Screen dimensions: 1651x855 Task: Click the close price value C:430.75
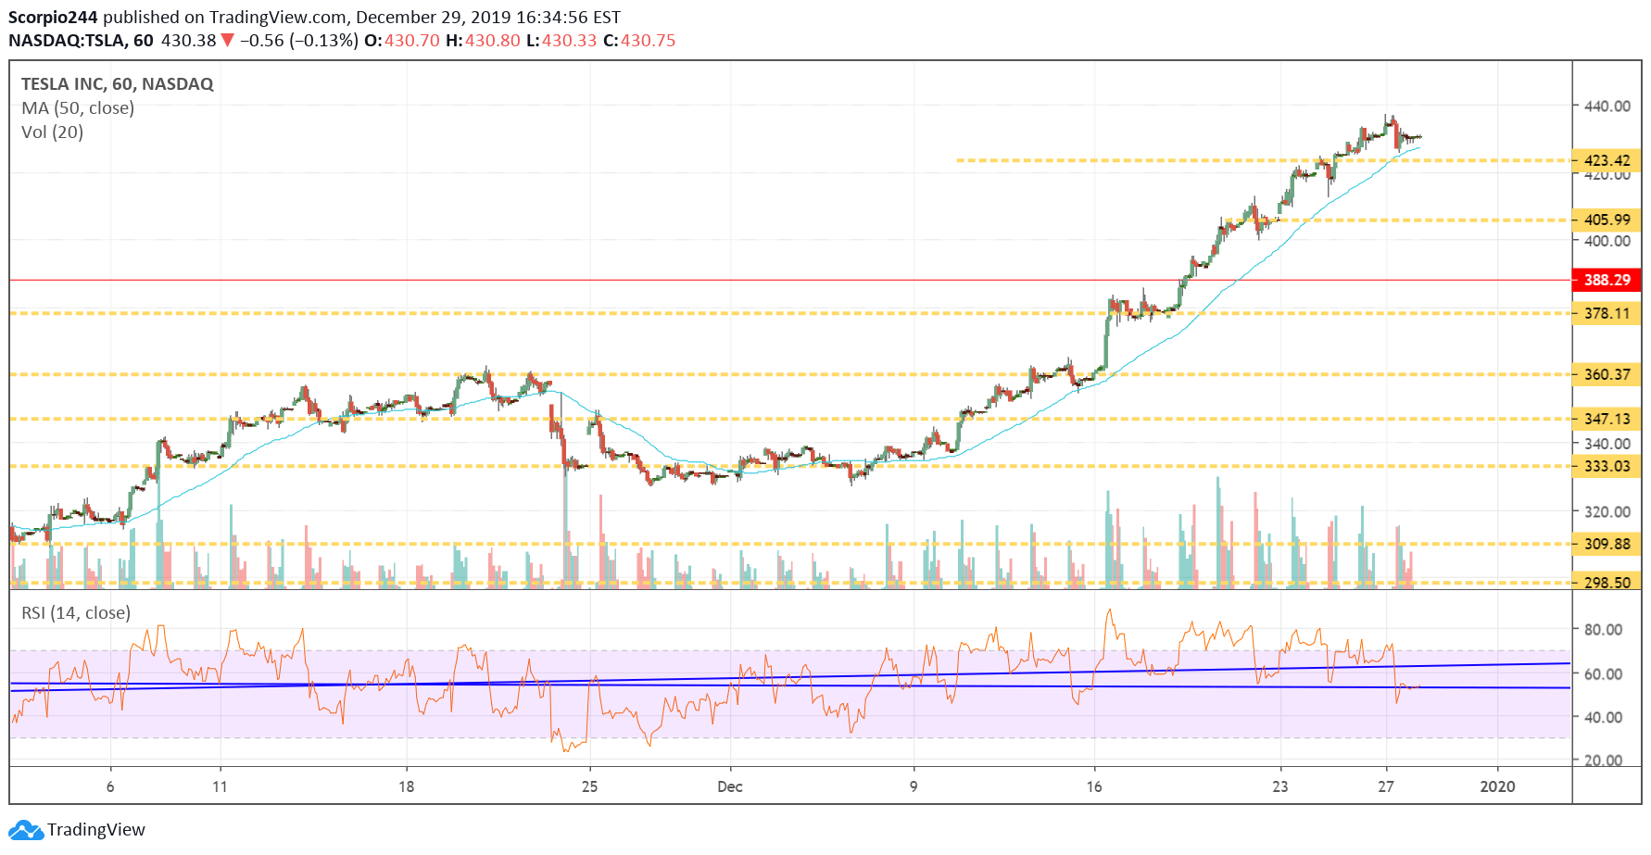tap(639, 41)
